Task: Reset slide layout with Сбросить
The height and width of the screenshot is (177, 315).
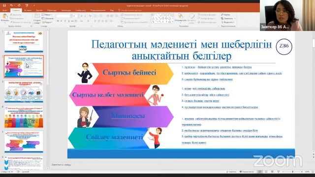Action: (47, 19)
